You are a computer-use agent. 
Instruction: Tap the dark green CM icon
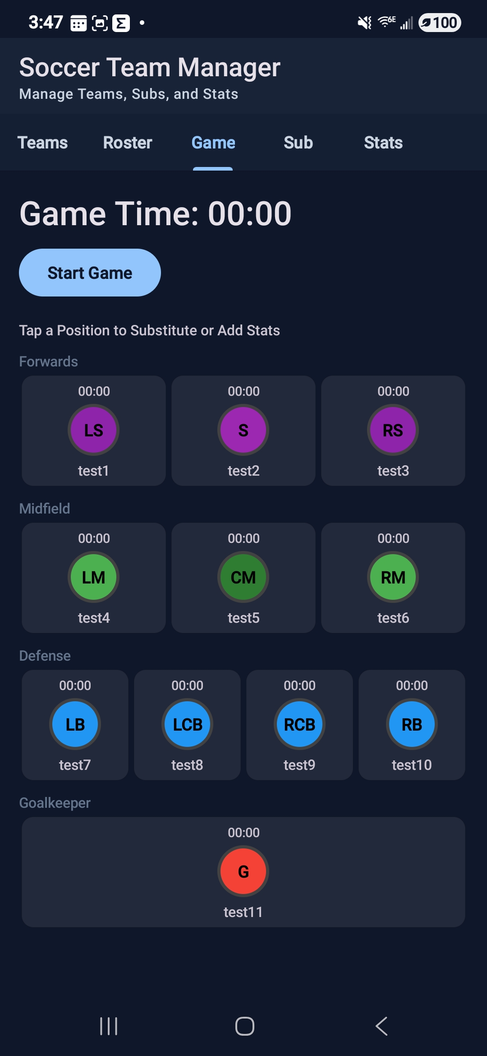click(x=243, y=577)
